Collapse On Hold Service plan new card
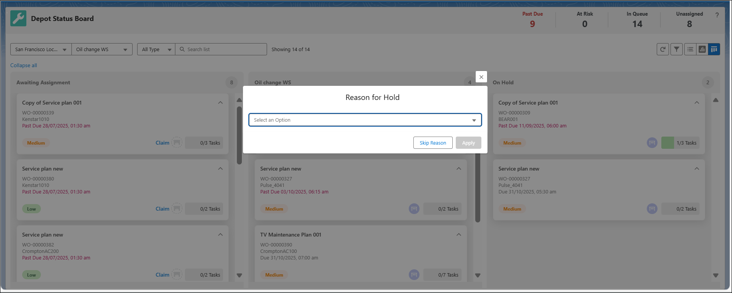The height and width of the screenshot is (293, 732). 697,169
